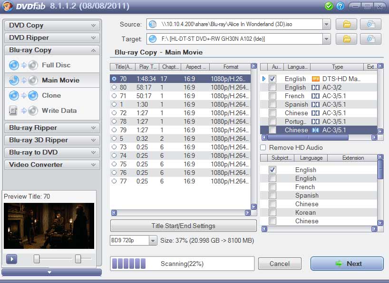Click the audio Type column header
The height and width of the screenshot is (283, 389).
tap(337, 67)
